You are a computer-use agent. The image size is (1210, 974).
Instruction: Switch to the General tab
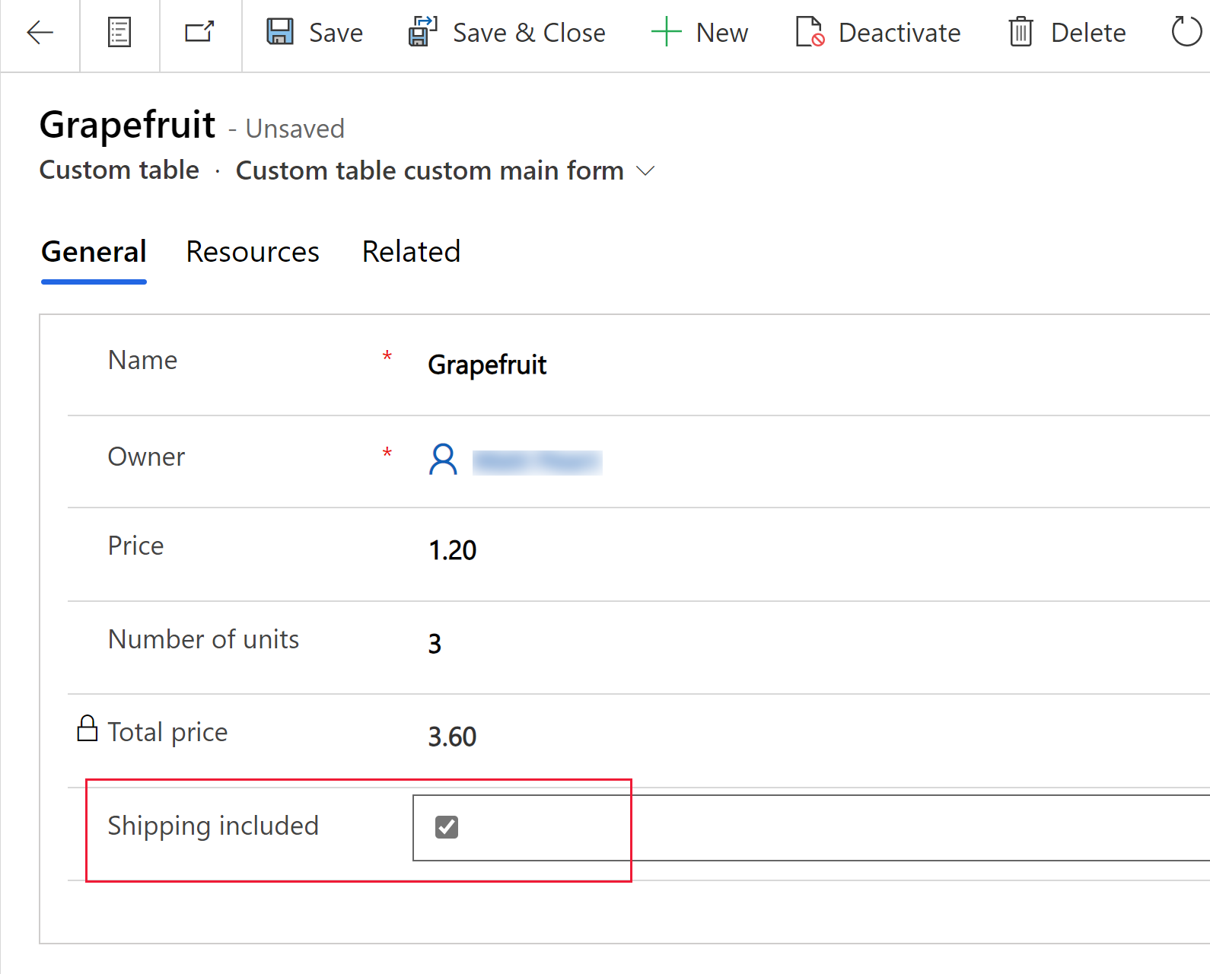click(94, 252)
